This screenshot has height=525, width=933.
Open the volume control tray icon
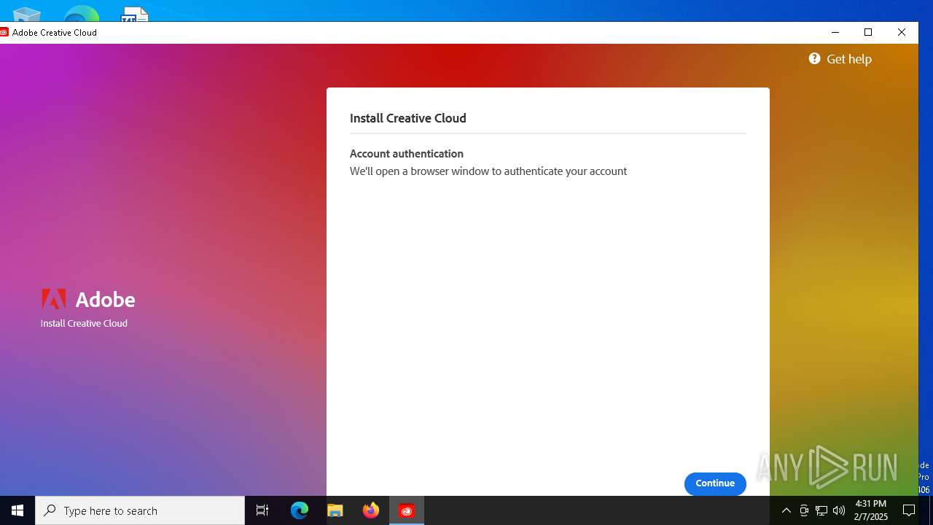coord(839,510)
